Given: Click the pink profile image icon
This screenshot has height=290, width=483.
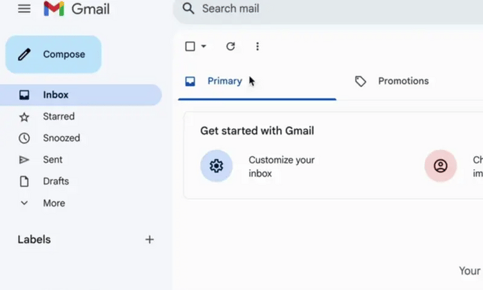Looking at the screenshot, I should point(440,166).
